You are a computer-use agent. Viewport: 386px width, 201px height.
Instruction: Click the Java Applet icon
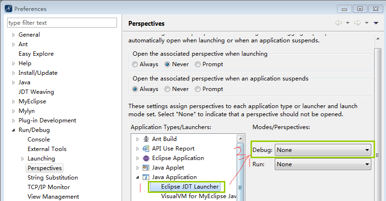coord(146,168)
